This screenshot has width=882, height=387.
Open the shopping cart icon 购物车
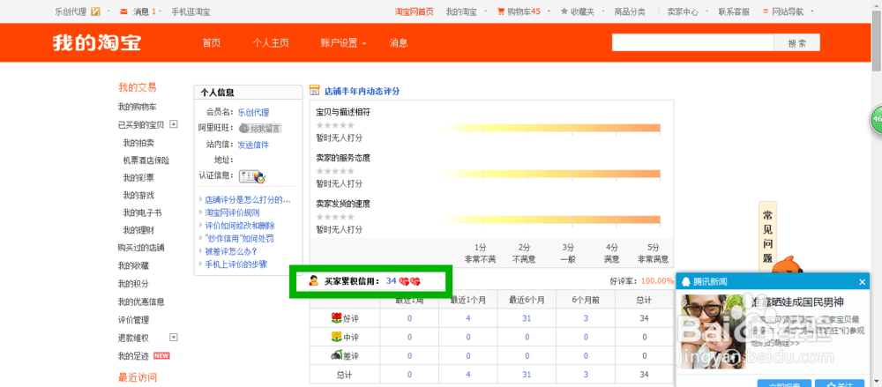501,11
